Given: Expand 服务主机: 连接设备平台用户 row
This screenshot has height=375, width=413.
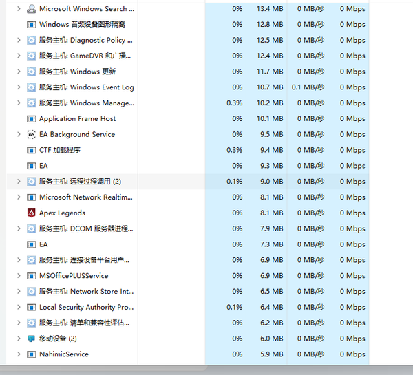Looking at the screenshot, I should pyautogui.click(x=19, y=260).
